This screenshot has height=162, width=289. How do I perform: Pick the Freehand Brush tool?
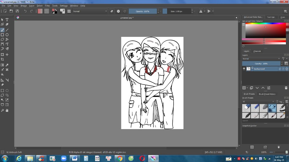click(2, 30)
